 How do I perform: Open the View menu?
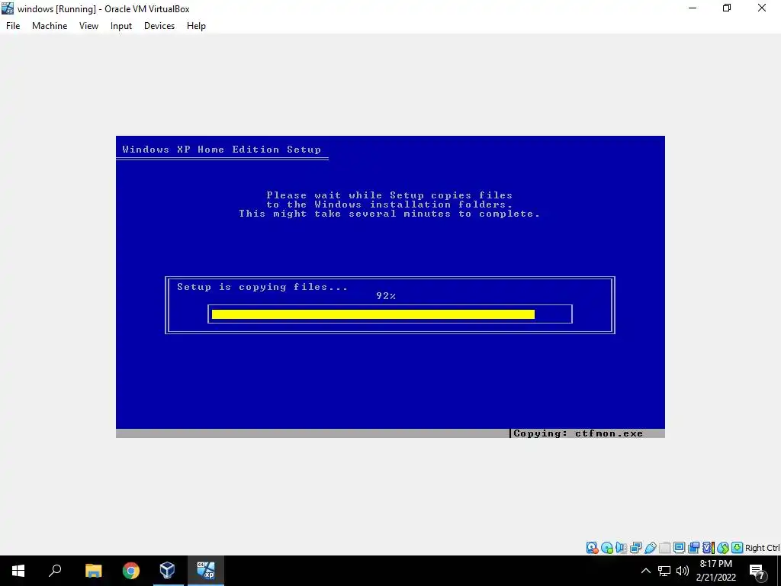88,26
